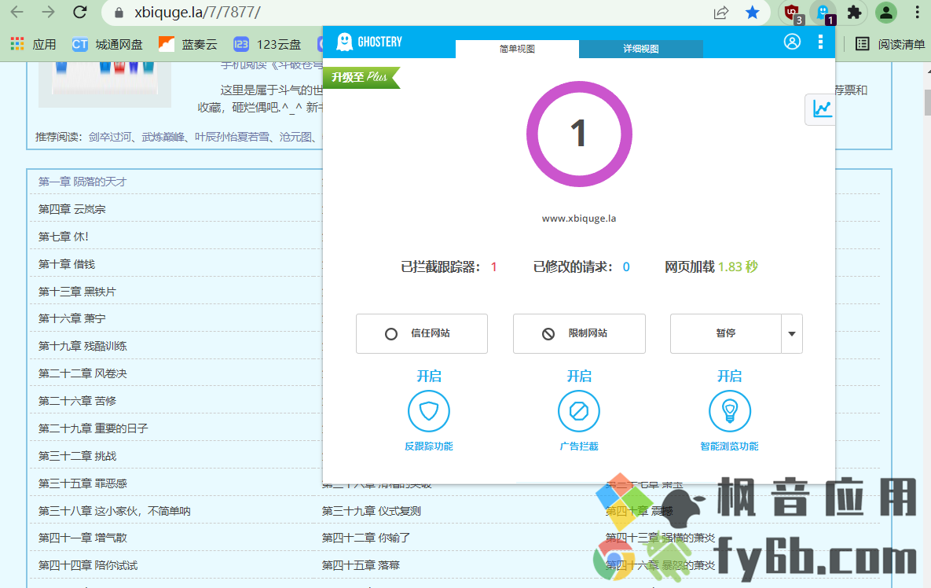This screenshot has width=931, height=588.
Task: Open recommended novel 武炼巅峰
Action: coord(163,138)
